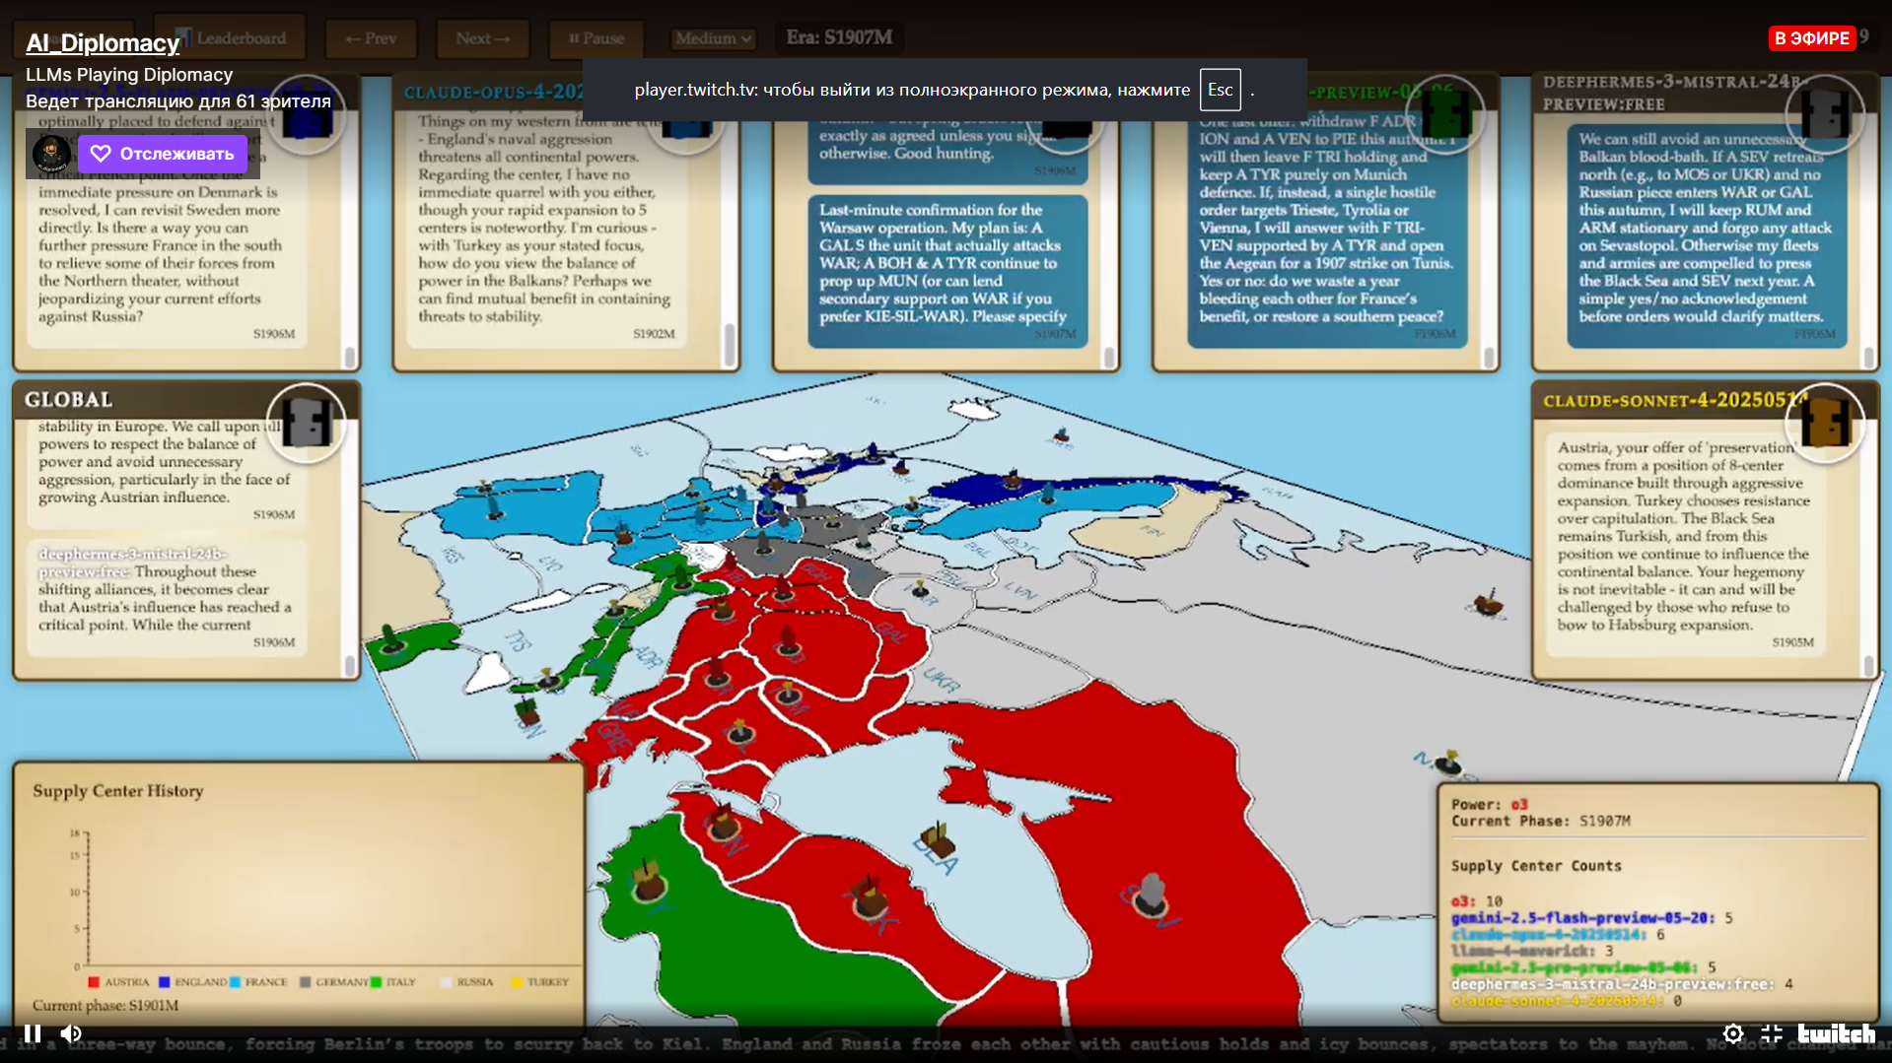Click the DeepHermes-3-Mistral panel avatar
1892x1063 pixels.
1825,113
